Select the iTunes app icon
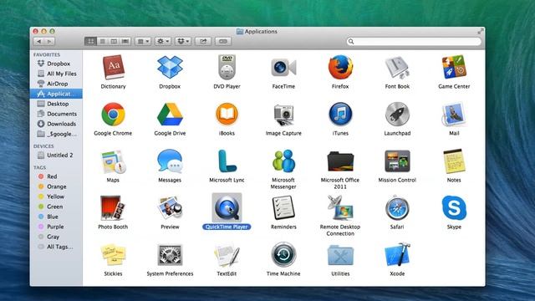 pyautogui.click(x=340, y=115)
